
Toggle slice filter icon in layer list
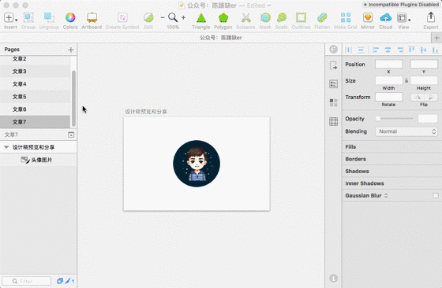(x=68, y=281)
